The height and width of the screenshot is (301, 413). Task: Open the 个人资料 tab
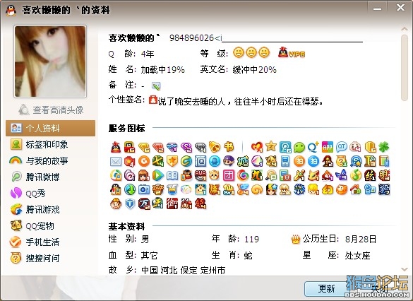tap(50, 128)
